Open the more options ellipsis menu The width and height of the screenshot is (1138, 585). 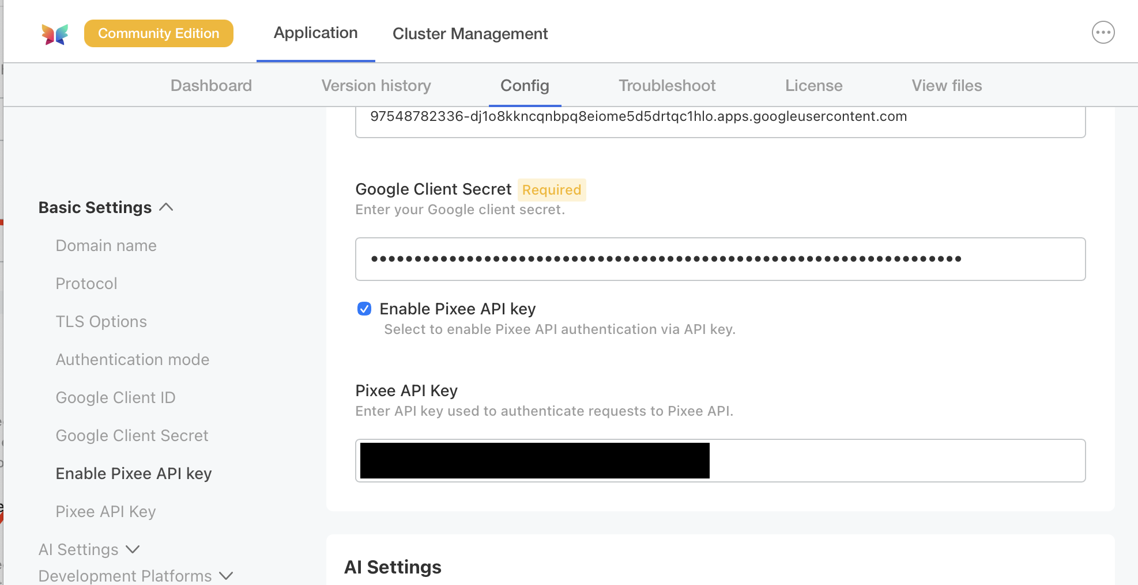(1103, 32)
